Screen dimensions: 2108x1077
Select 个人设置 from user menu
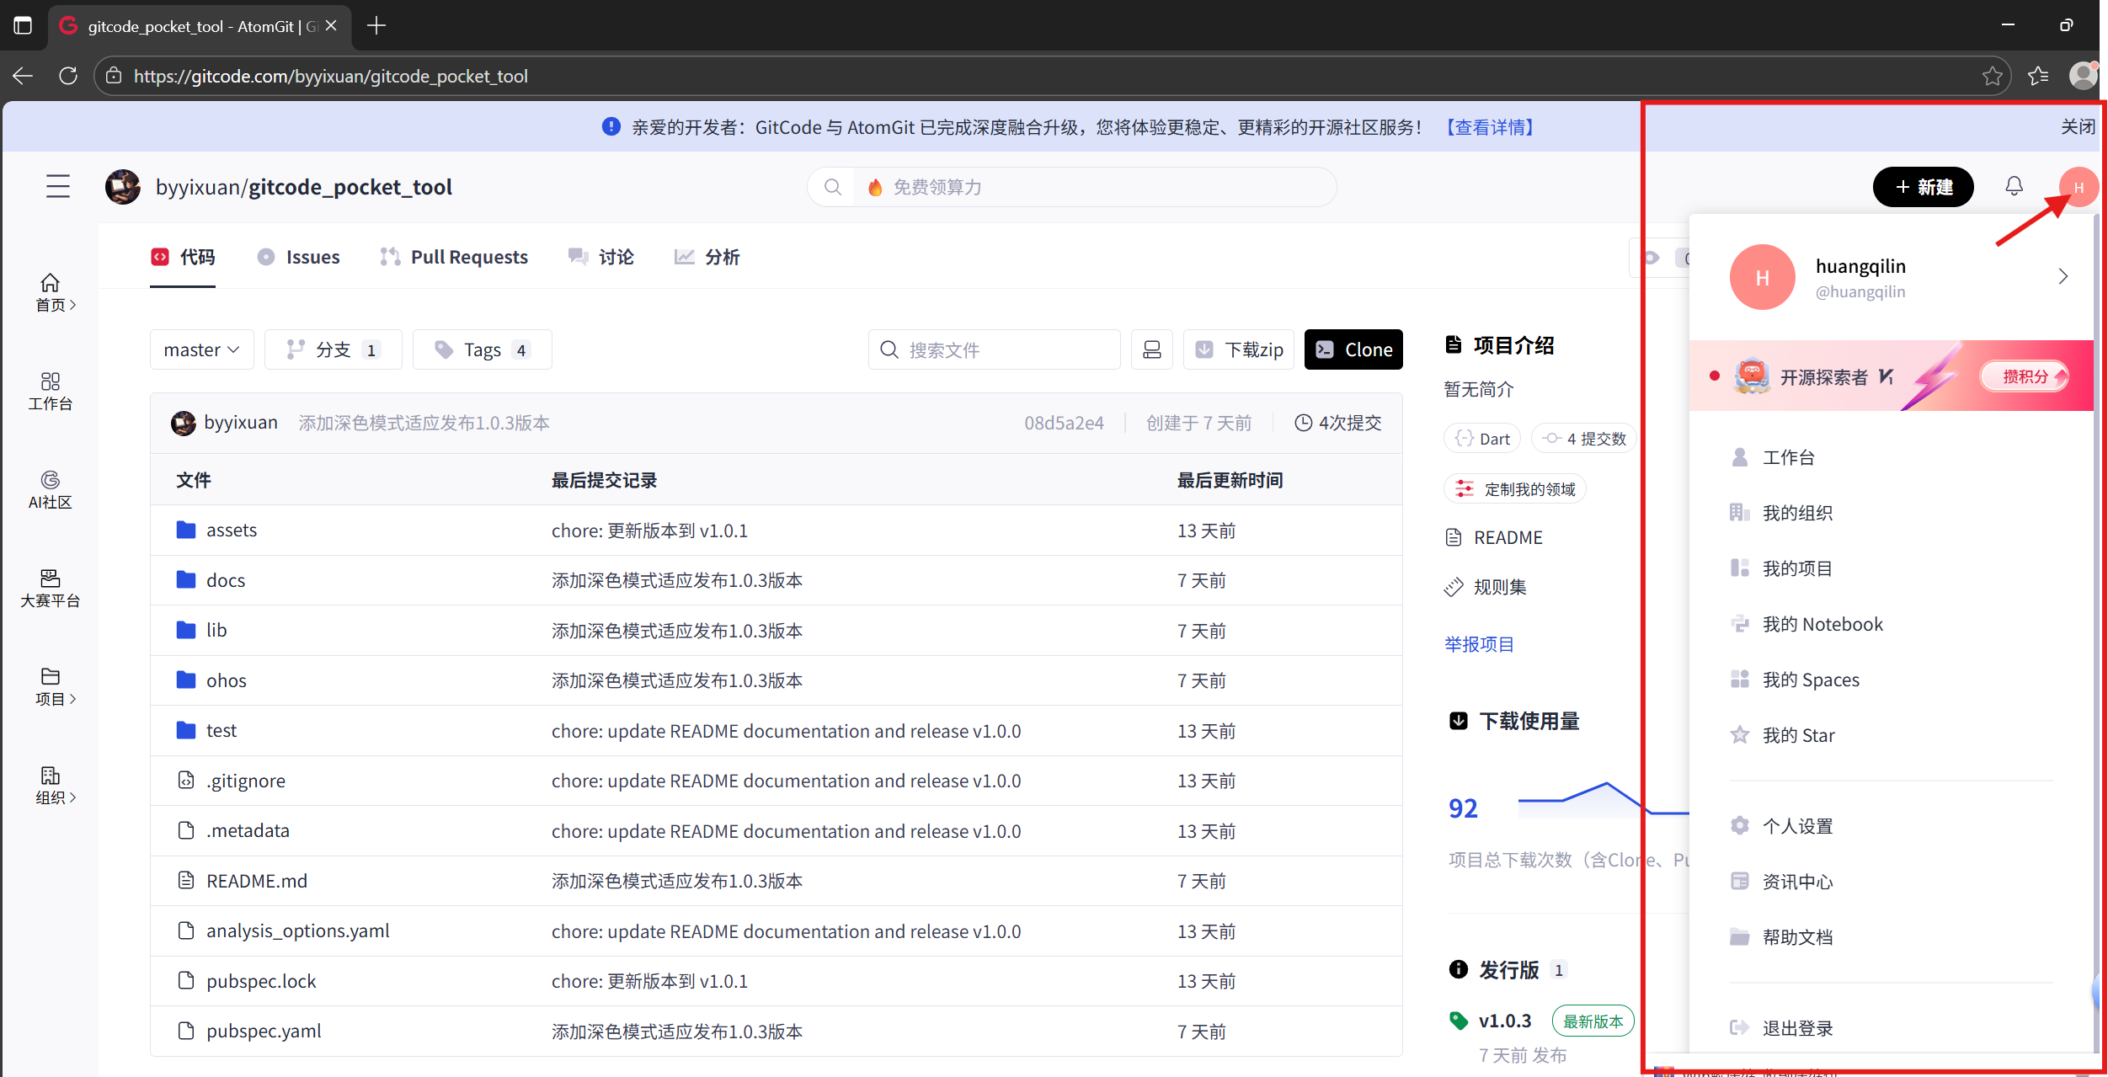(x=1797, y=826)
